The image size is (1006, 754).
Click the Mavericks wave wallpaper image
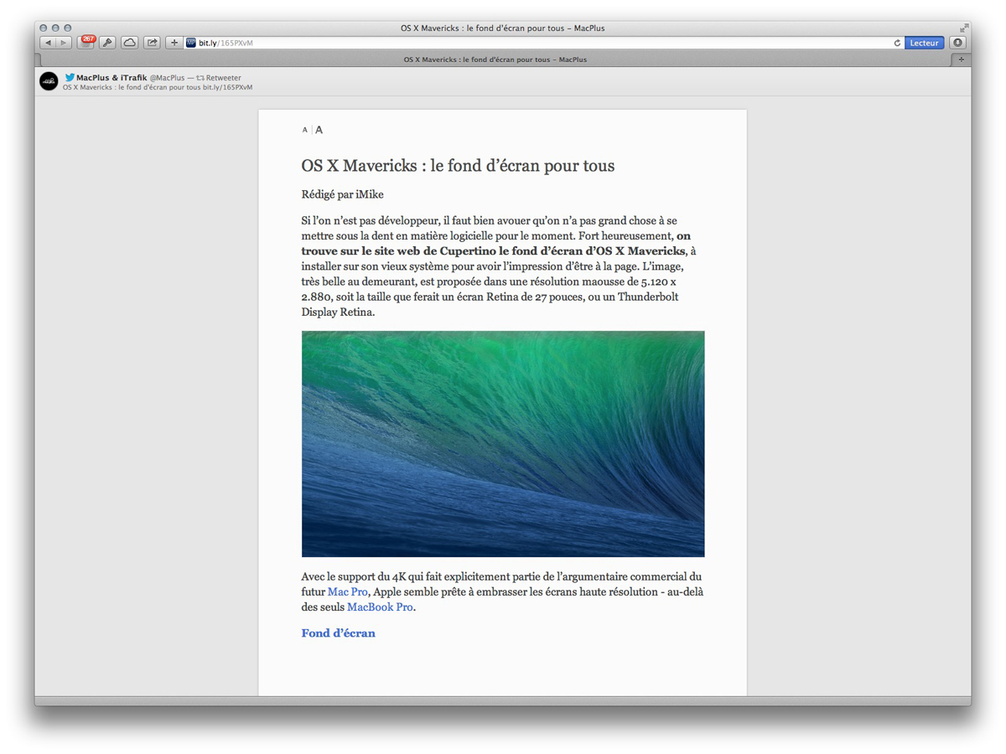(x=503, y=444)
